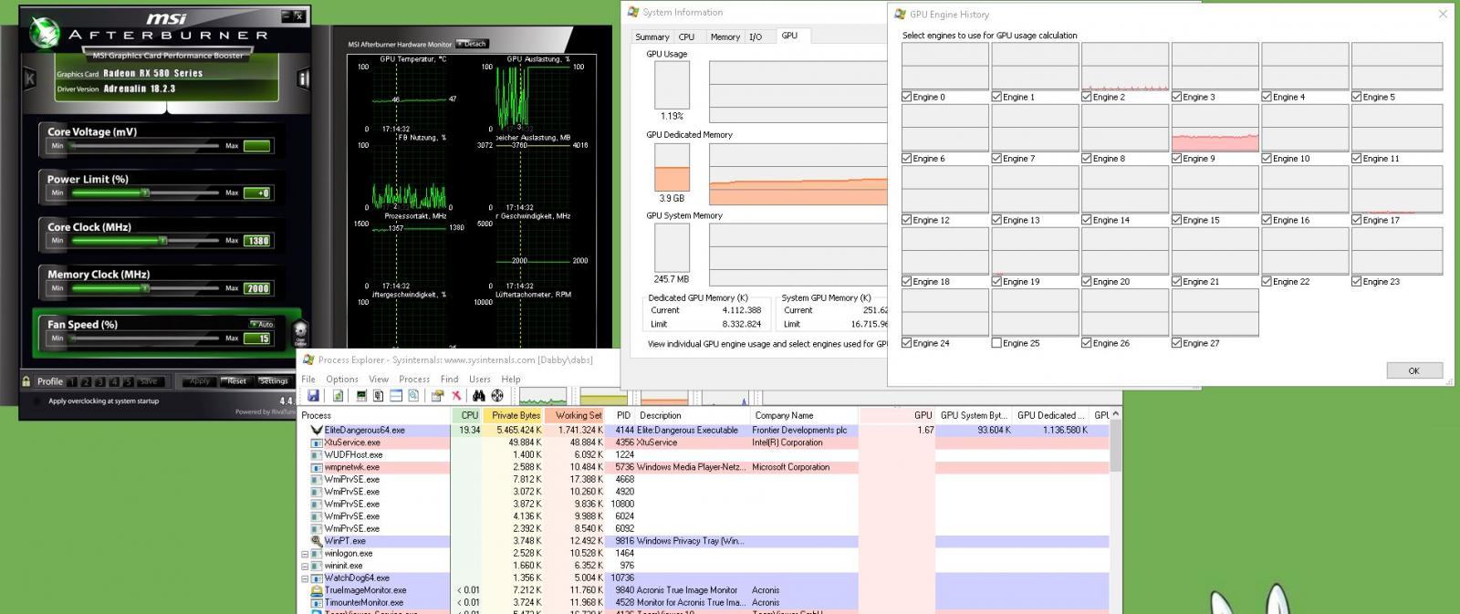
Task: Click the System Information window title icon
Action: click(x=633, y=12)
